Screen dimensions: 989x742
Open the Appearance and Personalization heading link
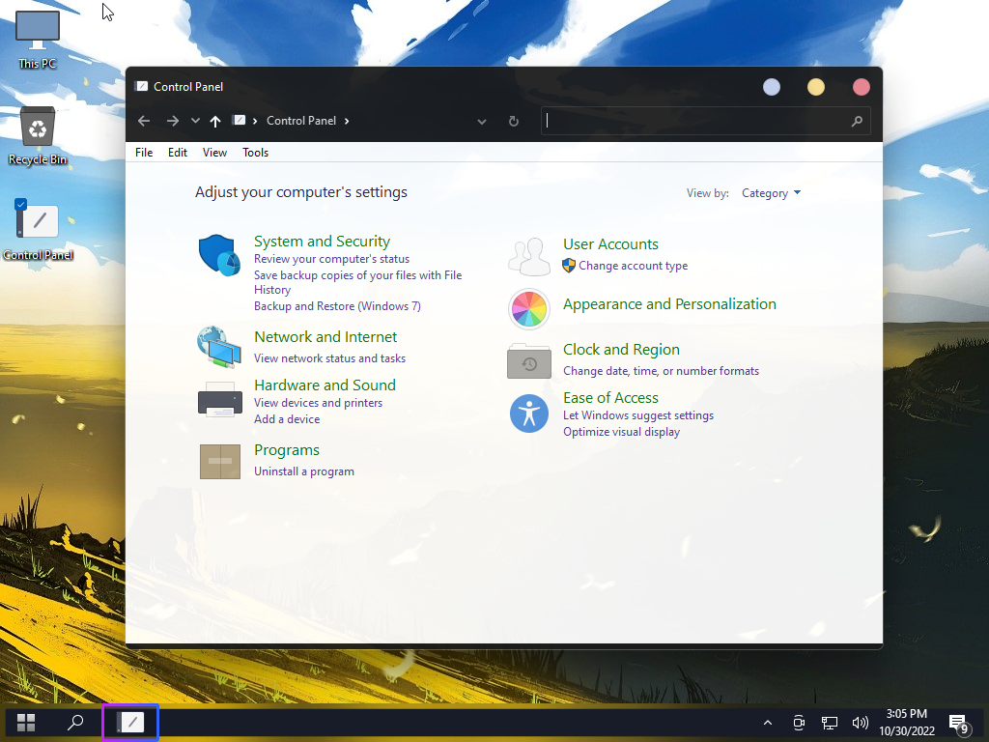(669, 303)
